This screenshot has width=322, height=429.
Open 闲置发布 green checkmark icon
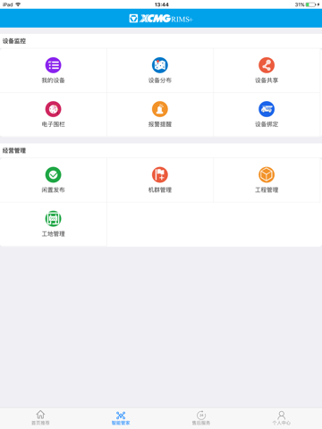pyautogui.click(x=53, y=174)
